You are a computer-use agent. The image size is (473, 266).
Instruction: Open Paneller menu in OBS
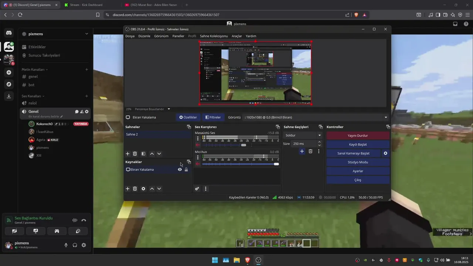178,36
